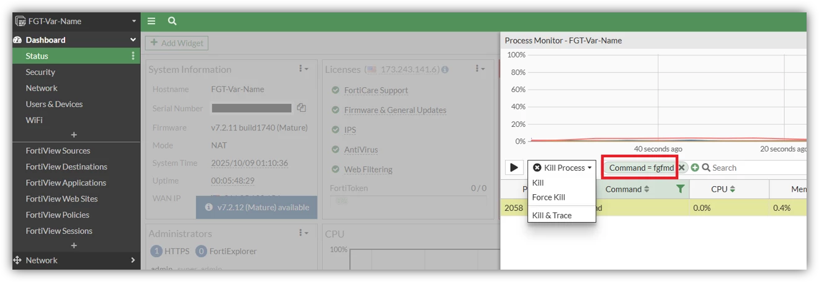This screenshot has width=819, height=282.
Task: Open Licenses widget options menu
Action: tap(480, 69)
